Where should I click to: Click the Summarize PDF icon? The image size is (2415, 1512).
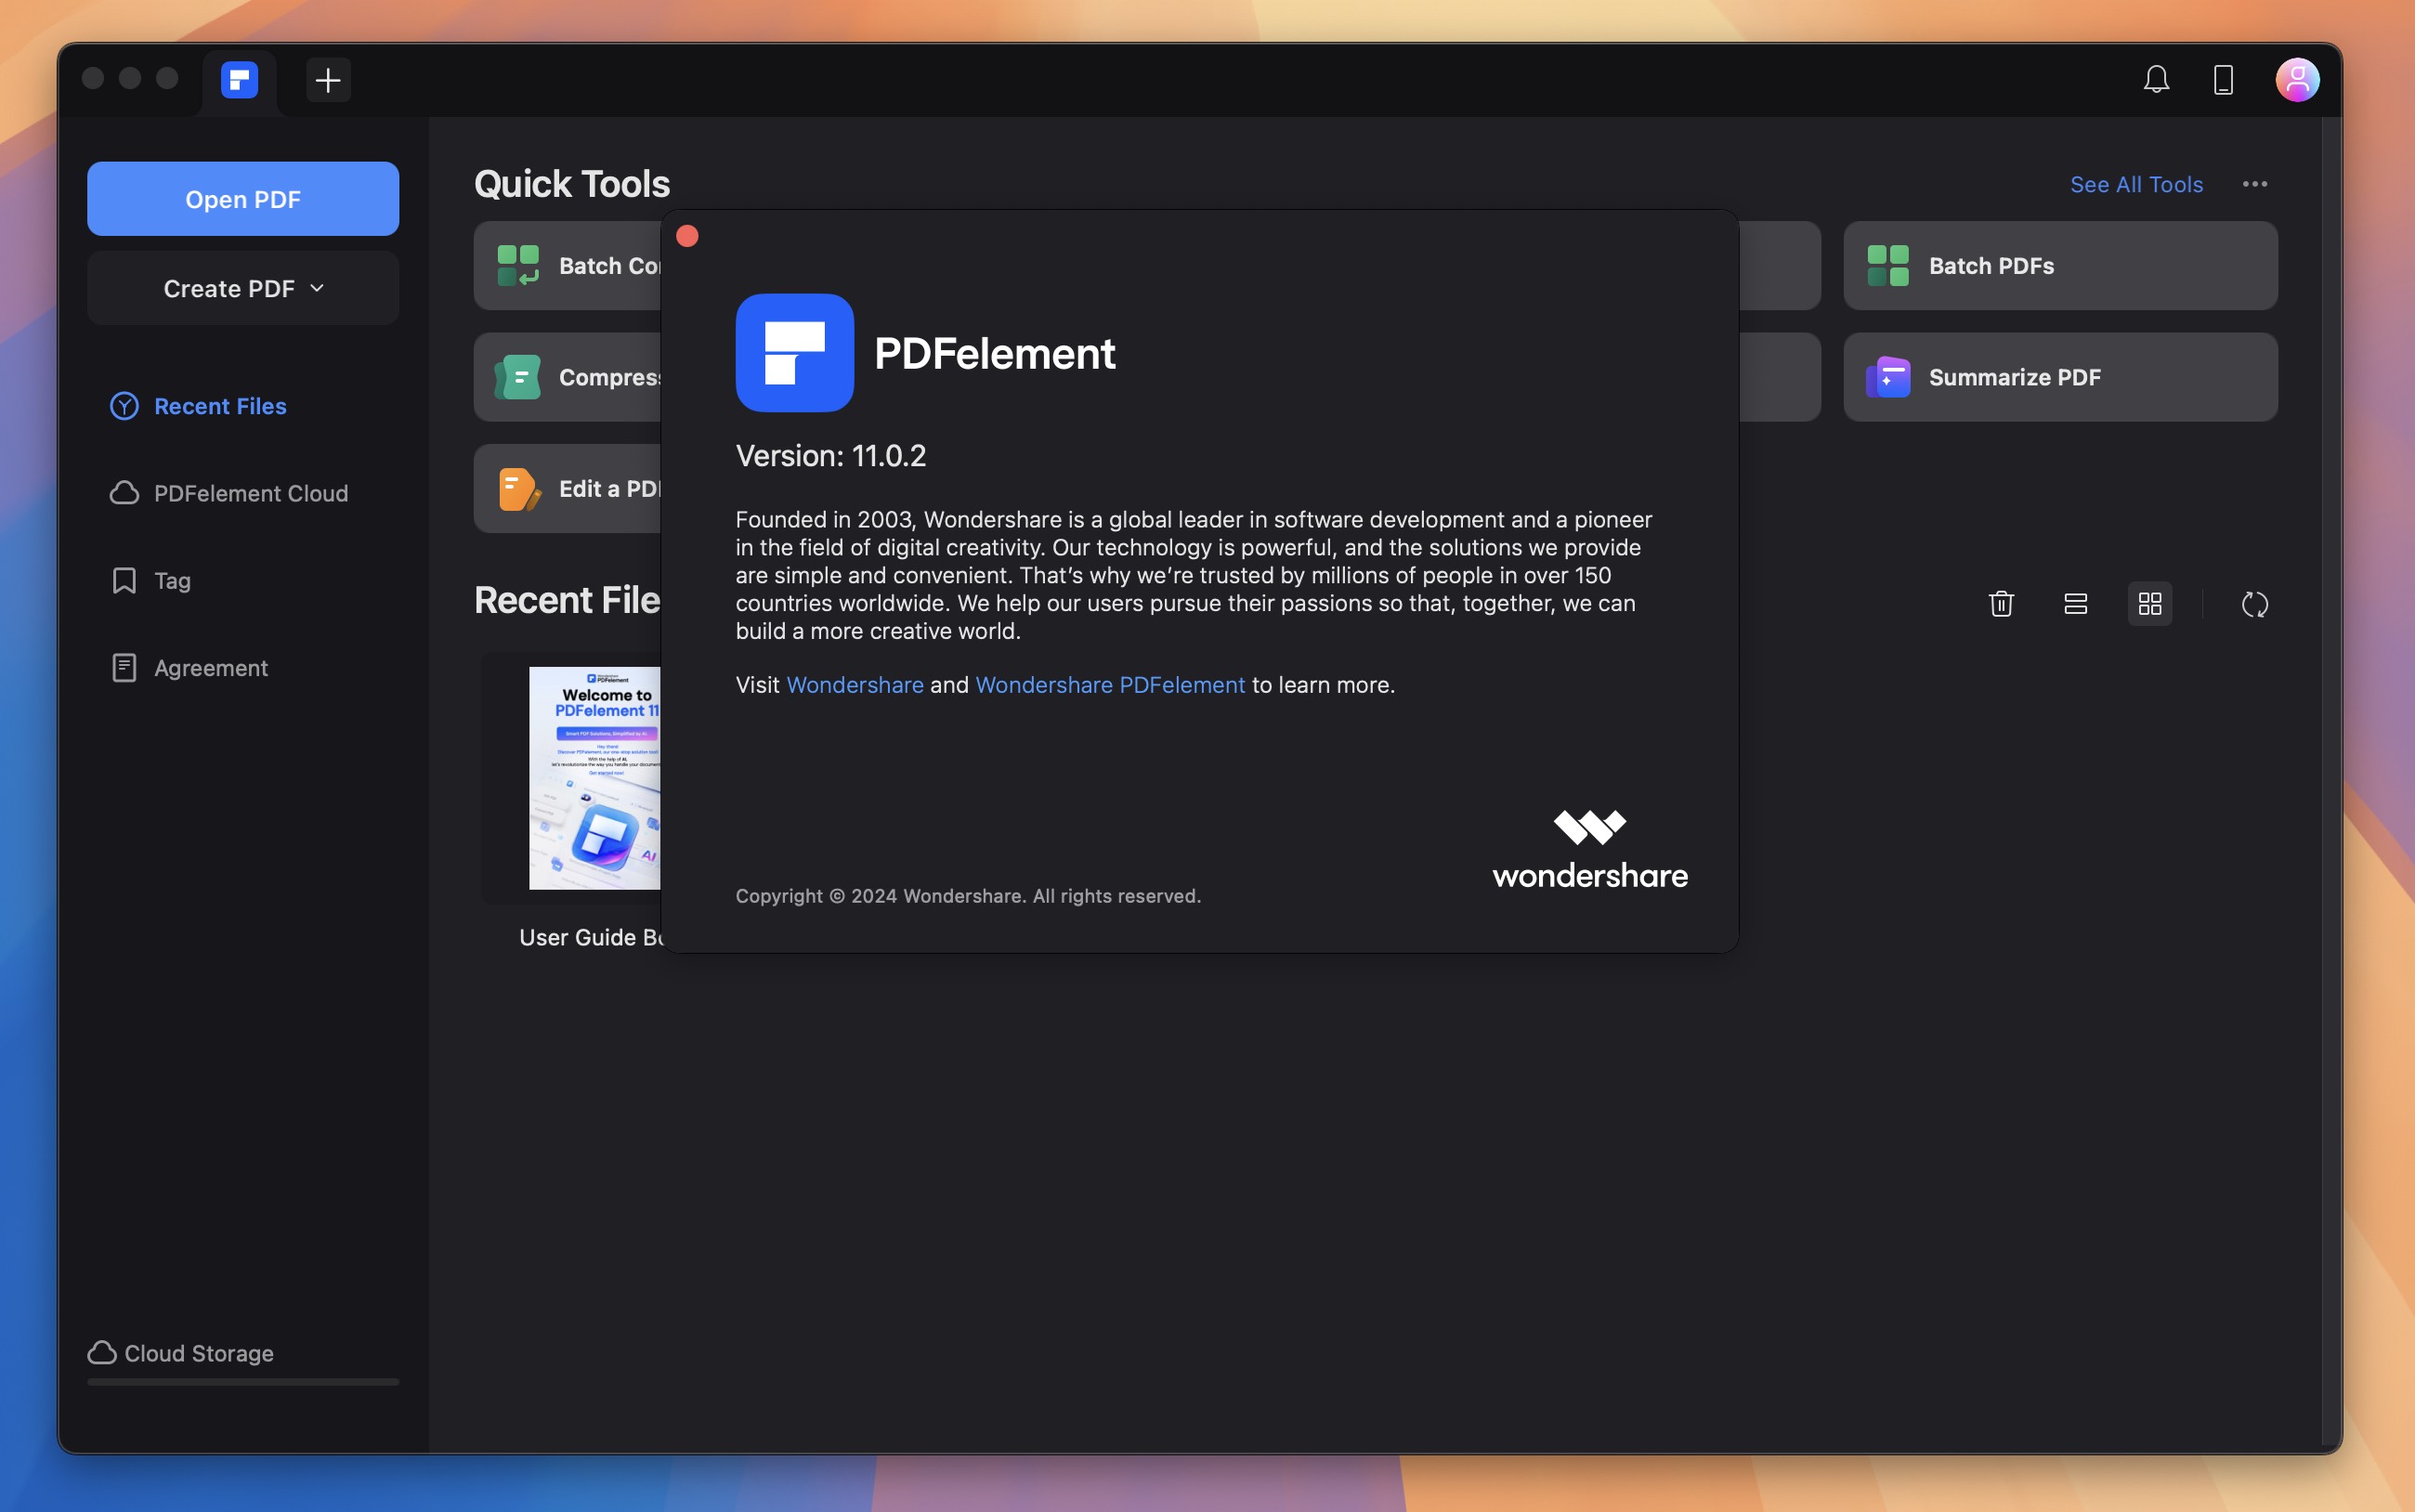click(1888, 377)
